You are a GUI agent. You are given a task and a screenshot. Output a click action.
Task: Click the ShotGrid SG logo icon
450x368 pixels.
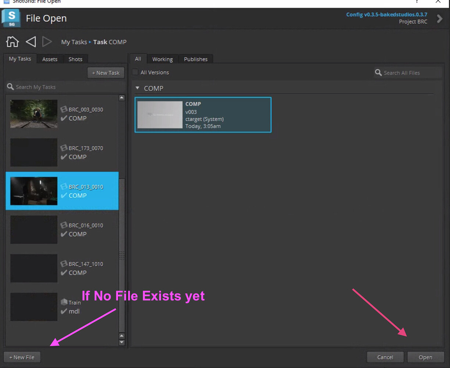[11, 18]
